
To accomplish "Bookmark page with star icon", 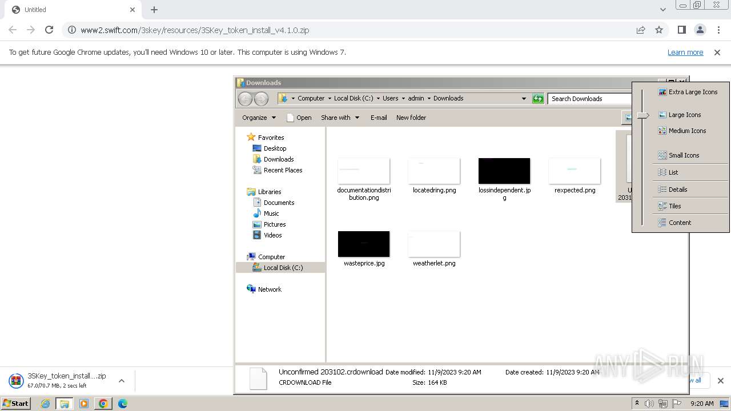I will 659,30.
